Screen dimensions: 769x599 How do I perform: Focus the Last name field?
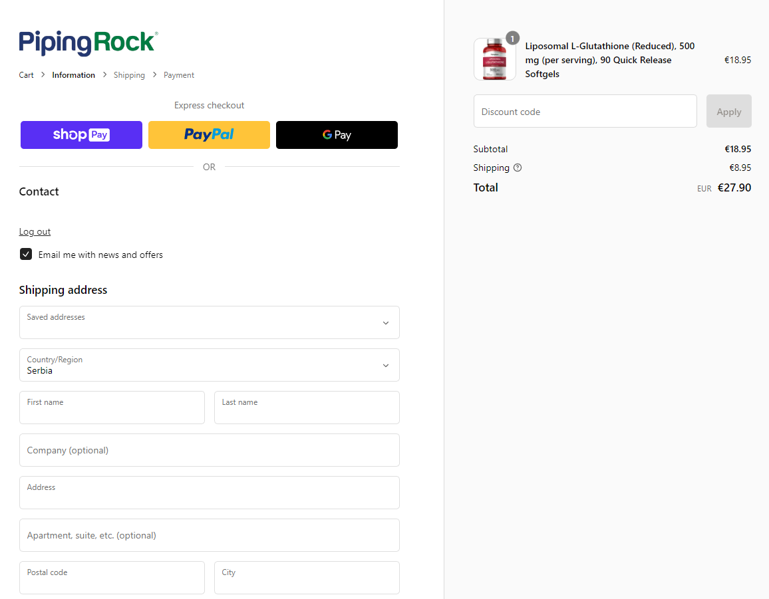[307, 408]
